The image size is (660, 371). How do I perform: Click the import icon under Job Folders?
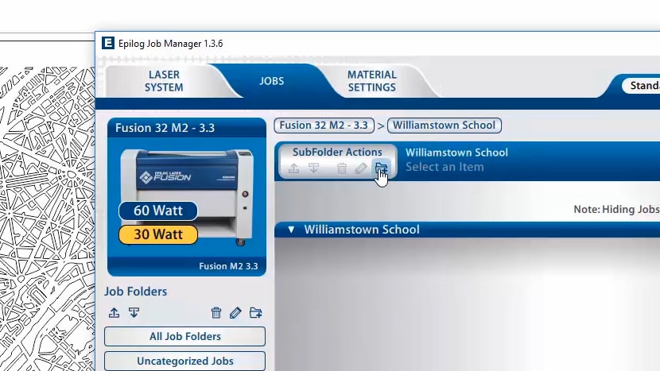click(134, 313)
